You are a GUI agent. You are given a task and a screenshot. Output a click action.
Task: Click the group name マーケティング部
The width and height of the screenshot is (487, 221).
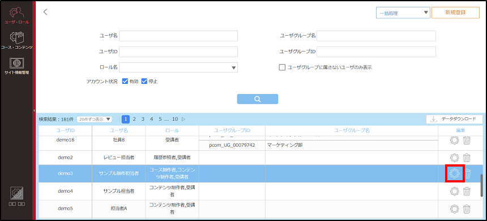pos(285,145)
